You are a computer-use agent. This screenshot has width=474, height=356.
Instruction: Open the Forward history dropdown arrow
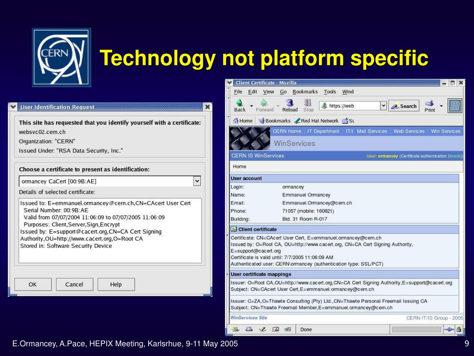pyautogui.click(x=278, y=106)
